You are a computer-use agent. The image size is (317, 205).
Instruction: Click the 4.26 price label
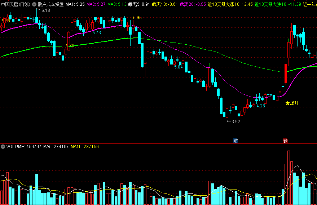[261, 106]
